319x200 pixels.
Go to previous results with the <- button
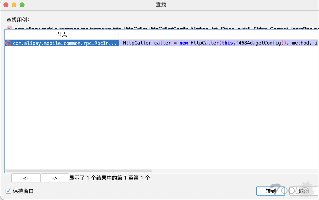[26, 178]
